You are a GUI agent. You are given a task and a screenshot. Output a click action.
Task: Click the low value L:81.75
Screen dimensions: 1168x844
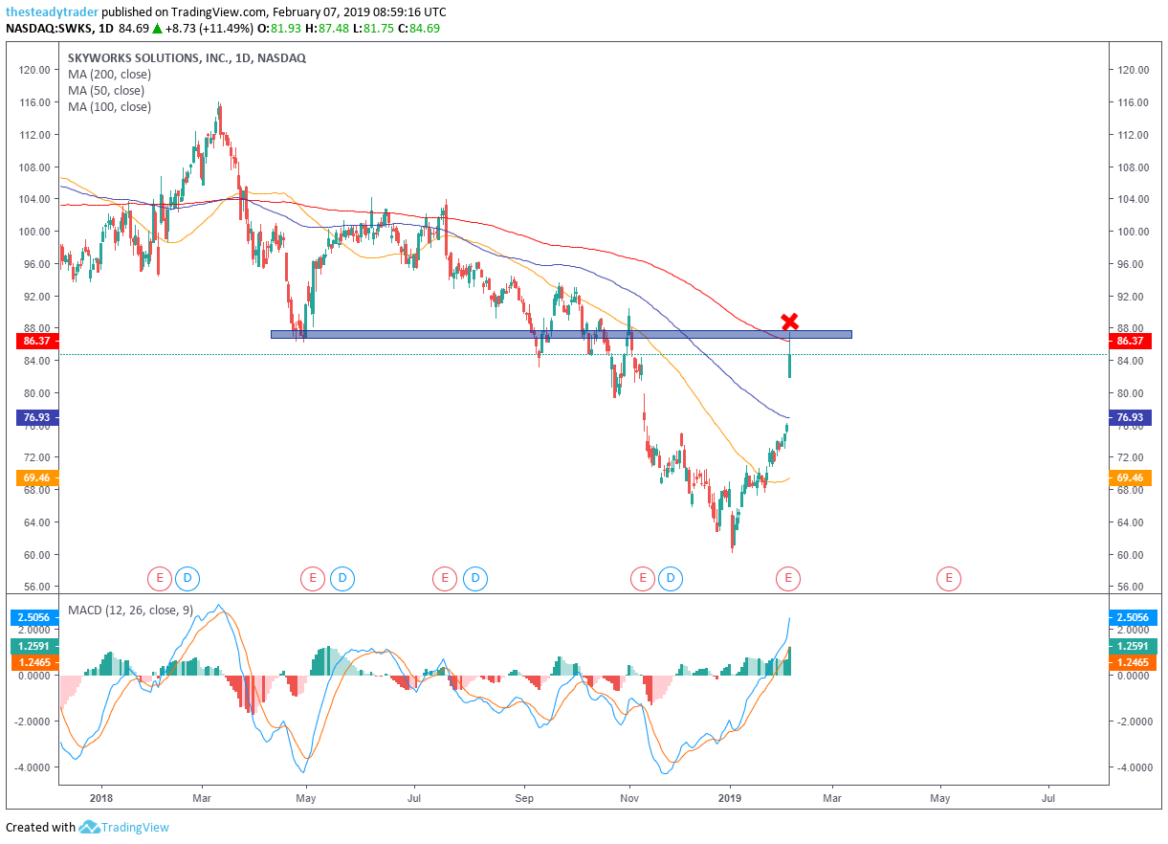pyautogui.click(x=373, y=29)
